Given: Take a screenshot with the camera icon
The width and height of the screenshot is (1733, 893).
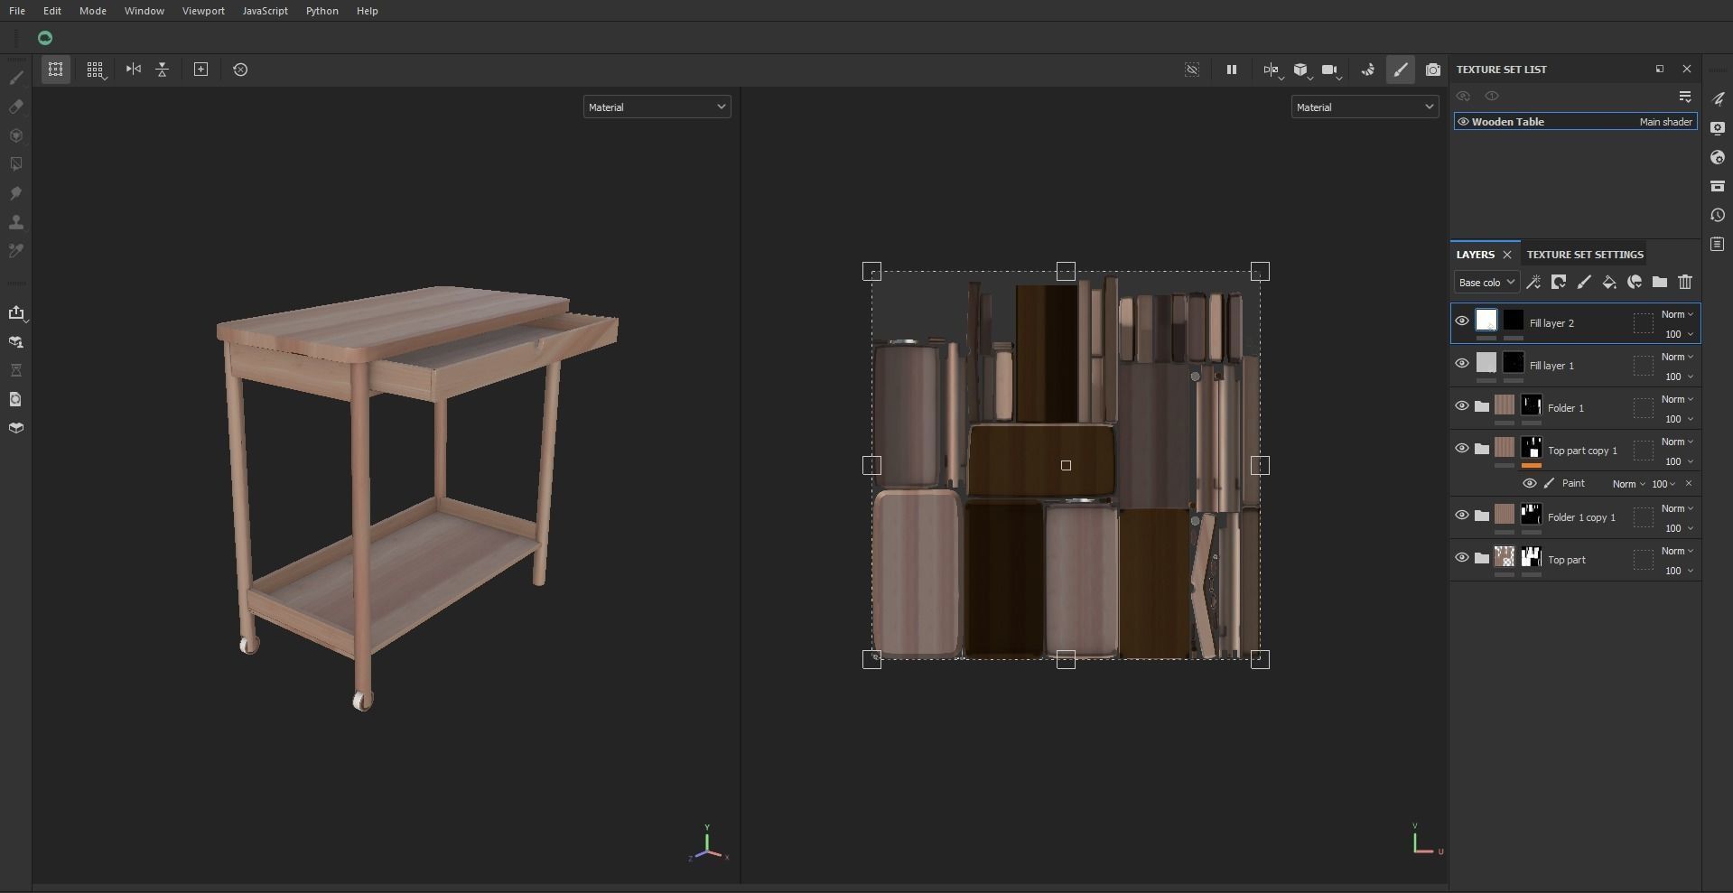Looking at the screenshot, I should (1433, 70).
